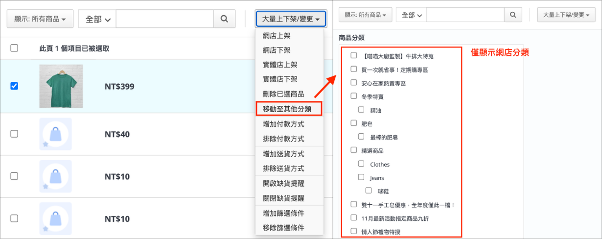The width and height of the screenshot is (602, 239).
Task: Click the 此頁 1 個項目已被選取 status text
Action: pyautogui.click(x=74, y=48)
